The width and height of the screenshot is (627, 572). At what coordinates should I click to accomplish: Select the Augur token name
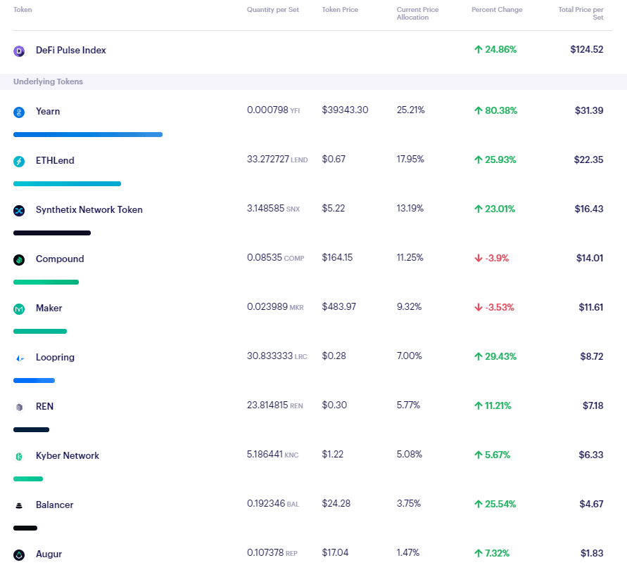(49, 554)
